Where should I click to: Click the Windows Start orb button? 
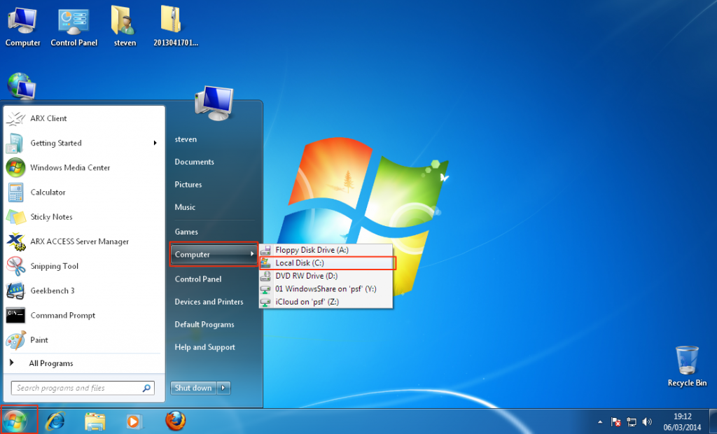(15, 421)
